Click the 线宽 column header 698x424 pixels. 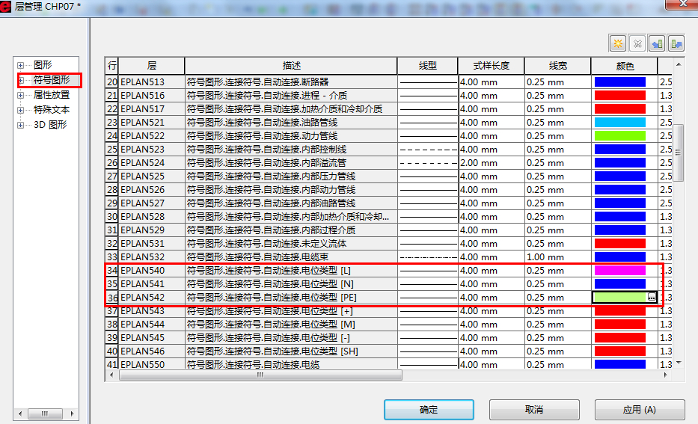[x=558, y=66]
